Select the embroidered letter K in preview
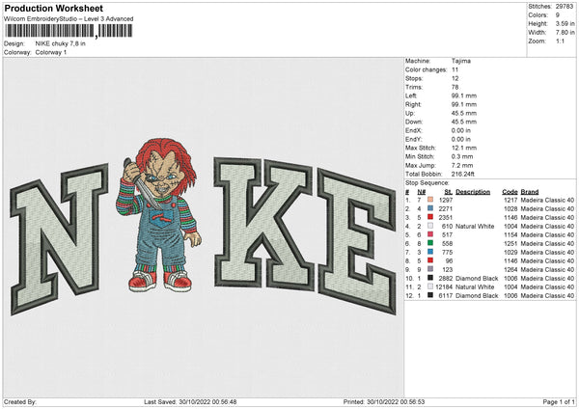Viewport: 579px width, 409px height. [x=263, y=223]
